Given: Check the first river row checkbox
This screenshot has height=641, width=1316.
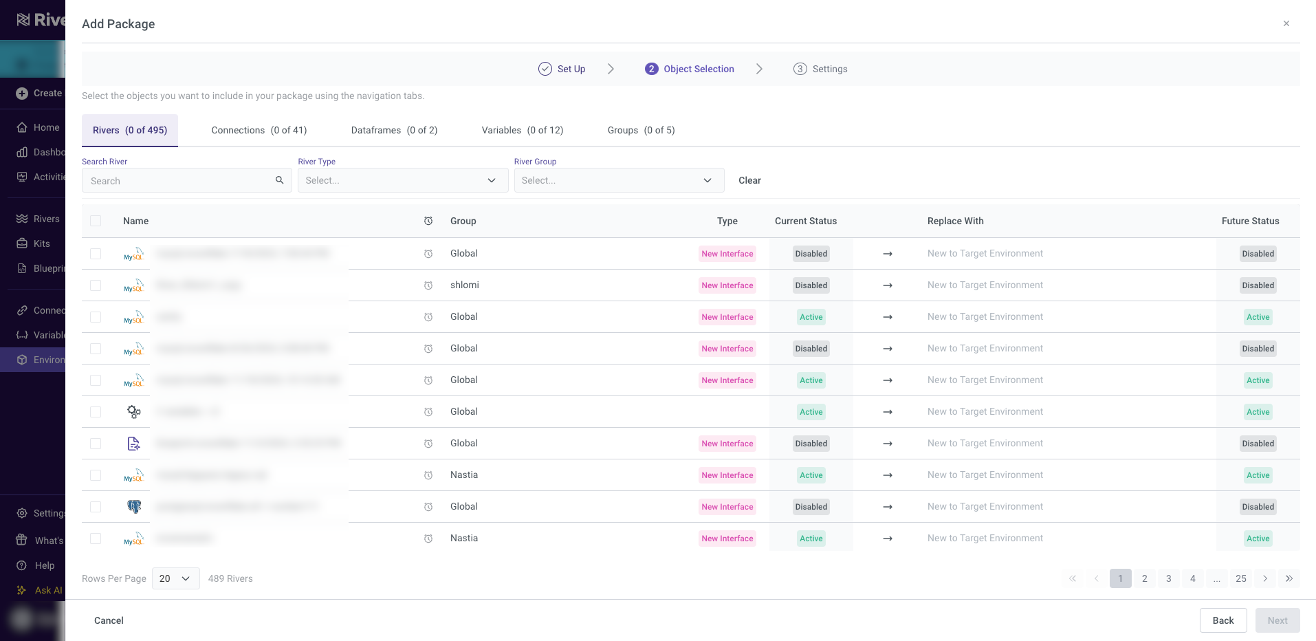Looking at the screenshot, I should point(96,254).
